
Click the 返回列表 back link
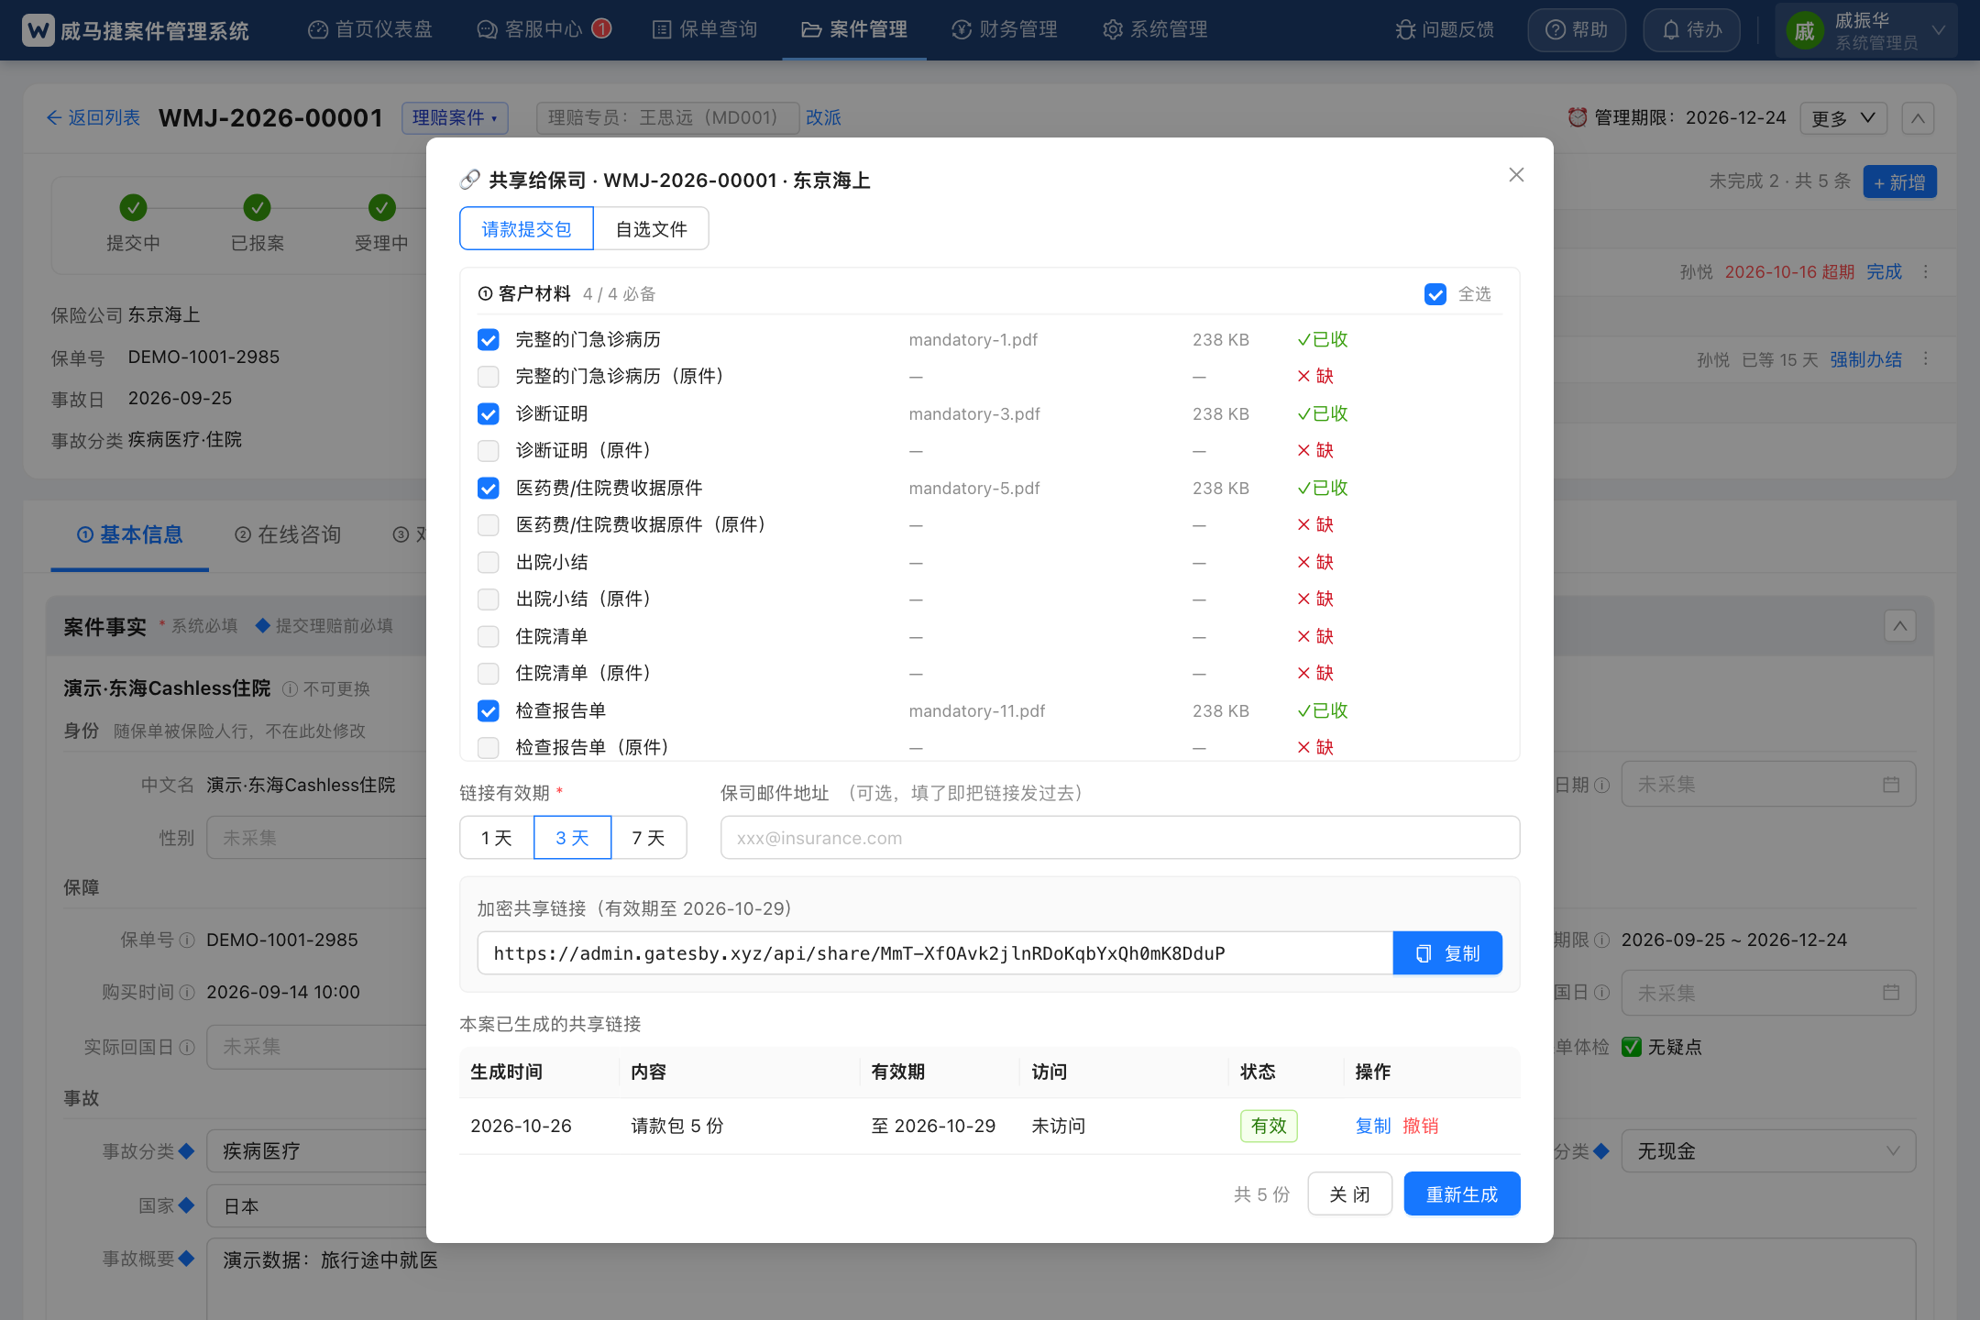tap(93, 117)
